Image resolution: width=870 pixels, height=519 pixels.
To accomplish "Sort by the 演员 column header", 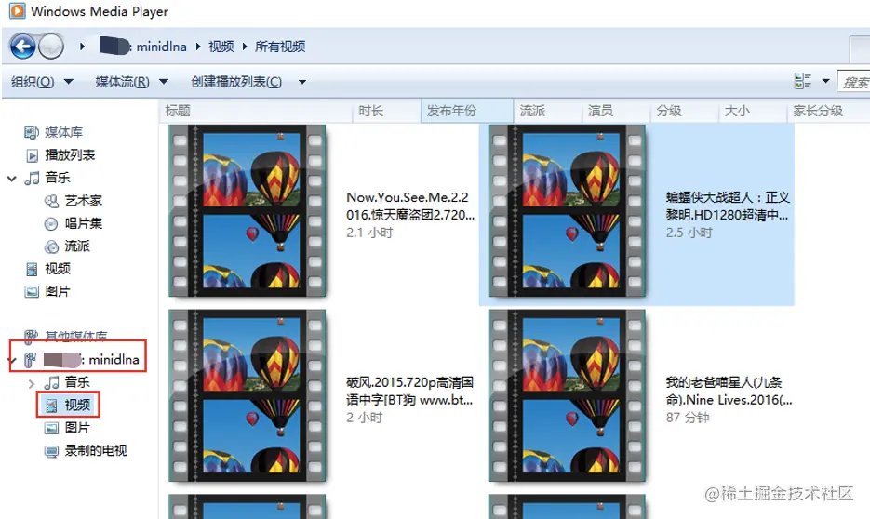I will click(x=616, y=111).
